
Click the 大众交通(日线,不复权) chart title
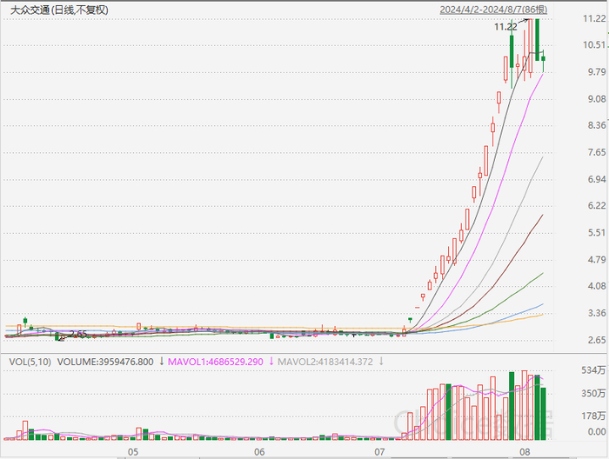point(59,10)
